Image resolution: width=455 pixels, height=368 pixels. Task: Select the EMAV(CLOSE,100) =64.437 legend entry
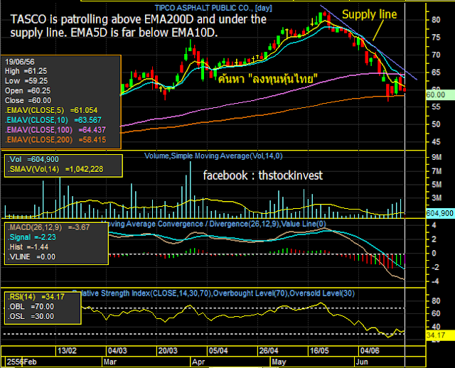(55, 130)
